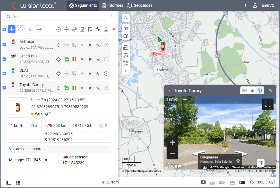The width and height of the screenshot is (280, 188).
Task: Click the map search magnifier icon
Action: (126, 18)
